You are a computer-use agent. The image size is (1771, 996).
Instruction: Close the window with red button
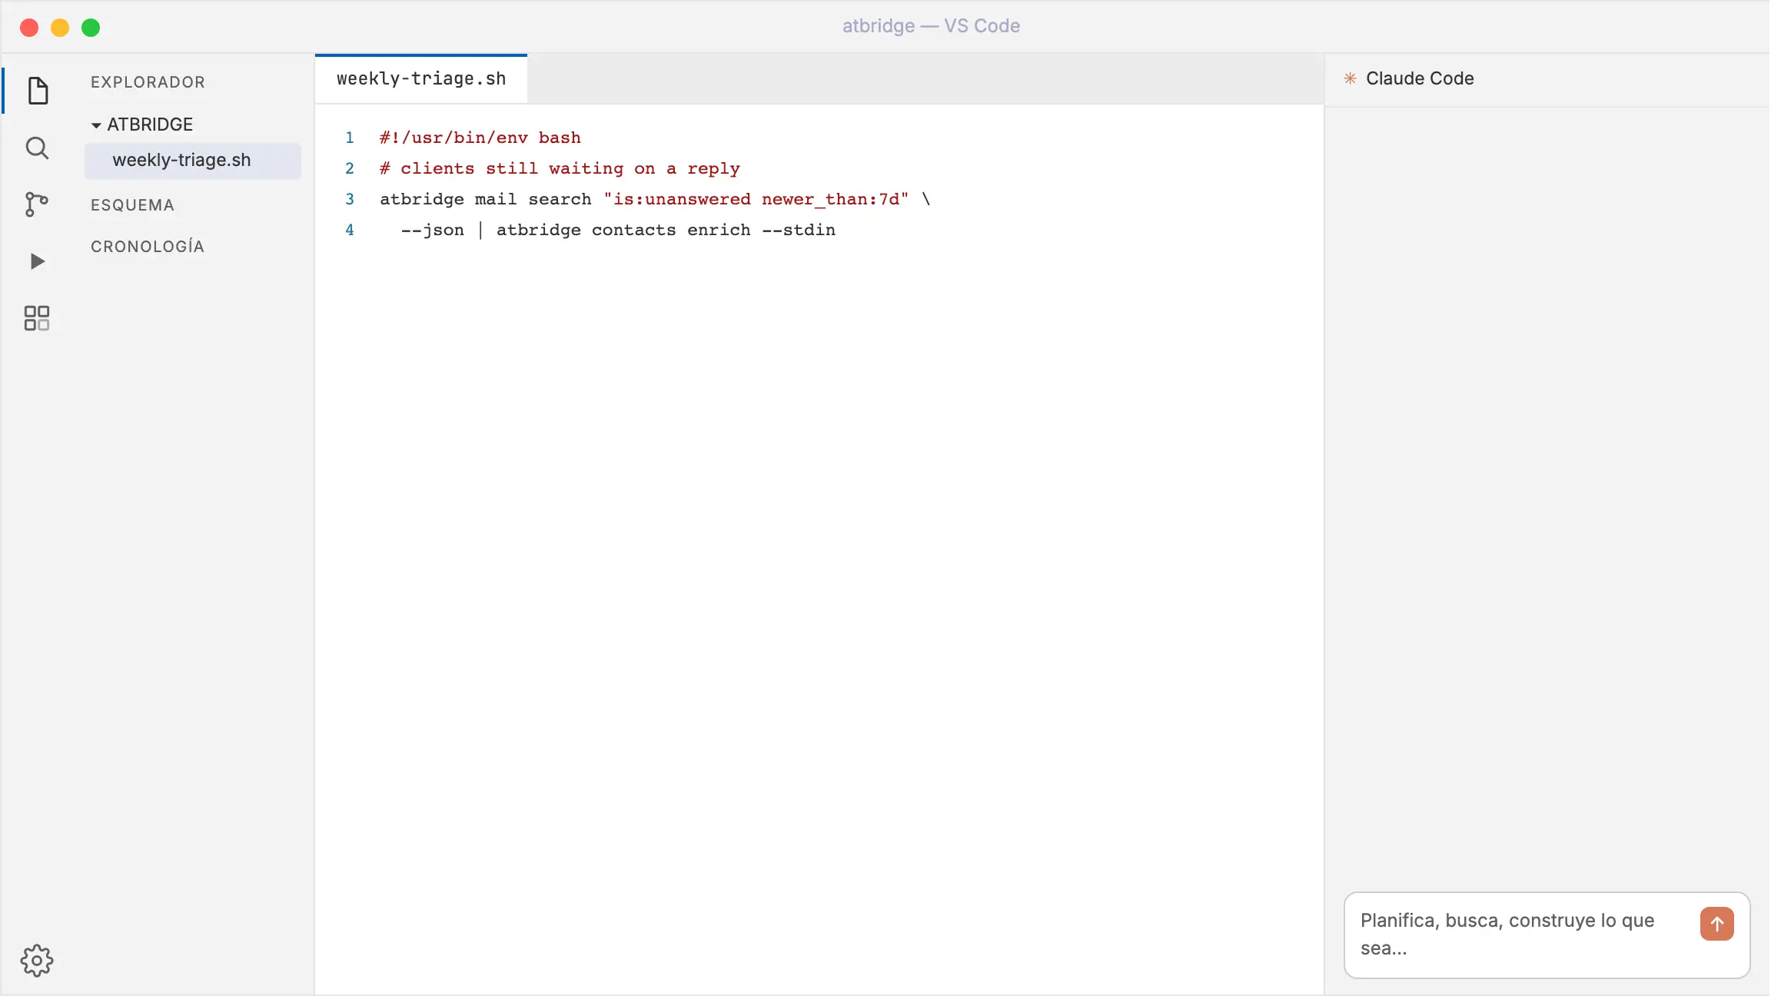(x=29, y=28)
